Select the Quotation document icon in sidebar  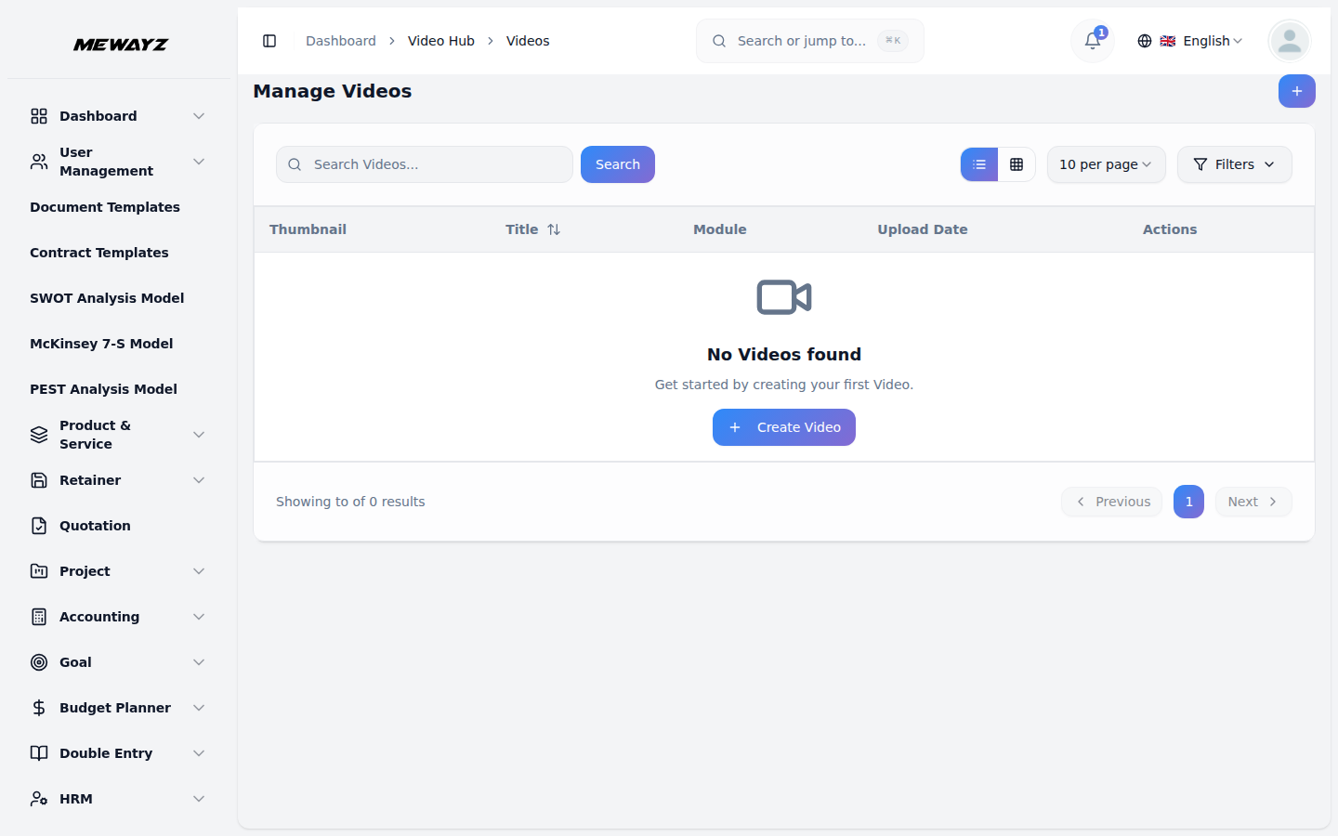(38, 525)
